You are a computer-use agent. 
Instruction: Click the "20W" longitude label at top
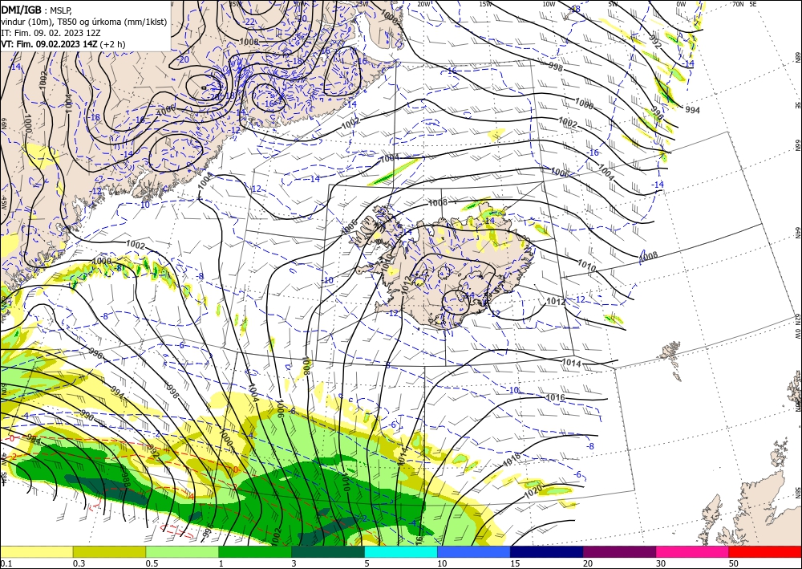(423, 4)
